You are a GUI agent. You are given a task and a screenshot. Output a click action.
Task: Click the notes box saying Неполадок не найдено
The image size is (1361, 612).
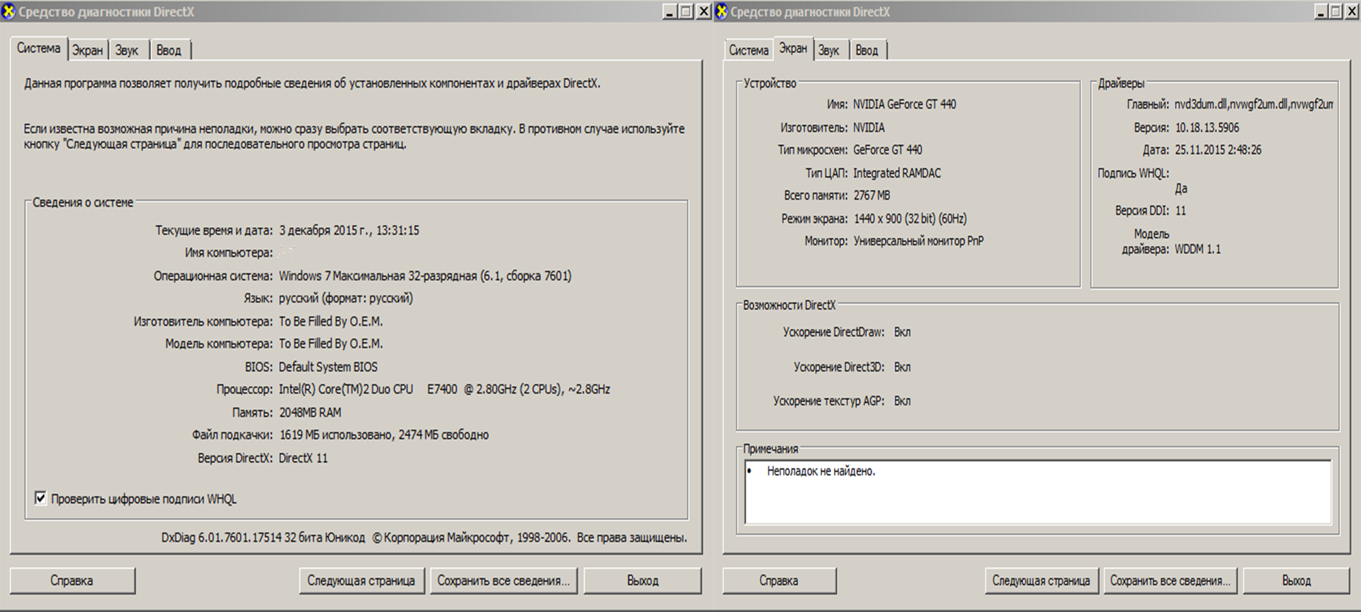tap(1038, 492)
